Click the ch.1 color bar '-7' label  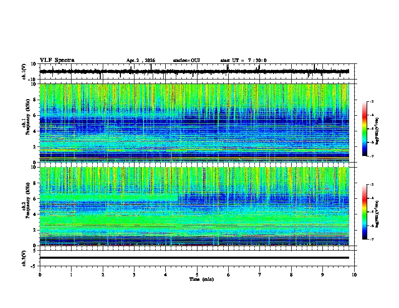(x=372, y=156)
